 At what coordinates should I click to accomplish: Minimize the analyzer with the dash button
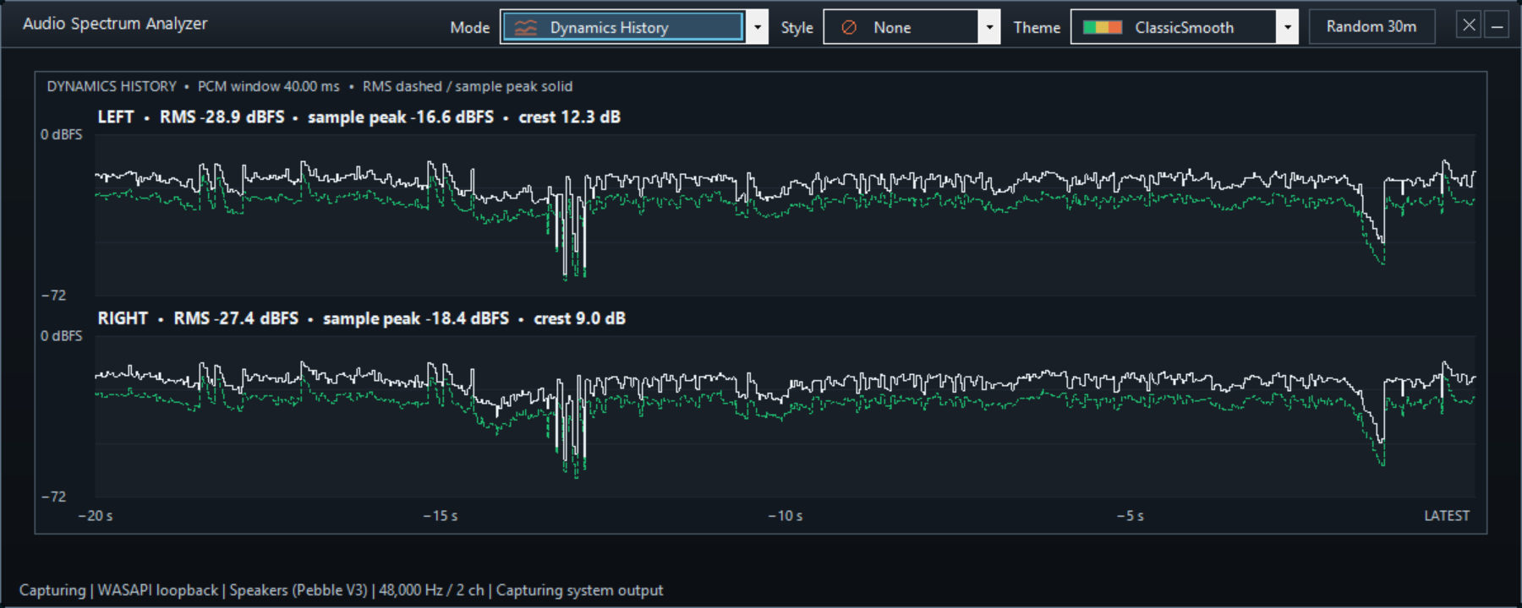(x=1497, y=25)
